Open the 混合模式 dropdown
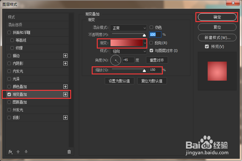The height and width of the screenshot is (161, 242). (128, 28)
